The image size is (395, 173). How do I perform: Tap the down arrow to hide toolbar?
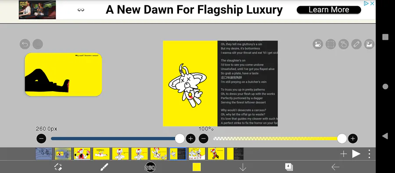243,167
